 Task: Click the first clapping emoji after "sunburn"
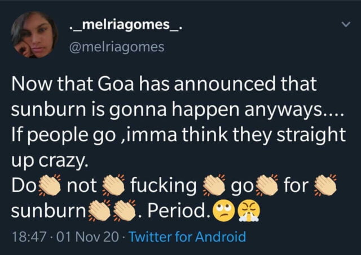coord(99,211)
